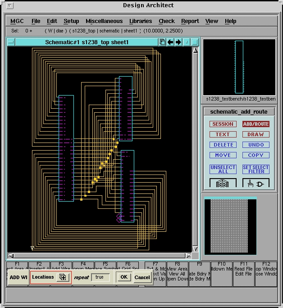
Task: Open the Design Architect window menu button
Action: pyautogui.click(x=10, y=5)
